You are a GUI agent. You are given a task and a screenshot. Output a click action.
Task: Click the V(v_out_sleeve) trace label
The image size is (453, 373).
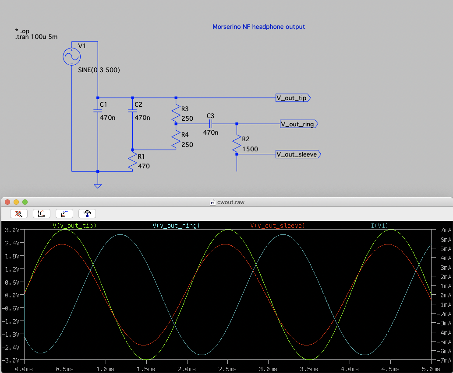click(278, 225)
